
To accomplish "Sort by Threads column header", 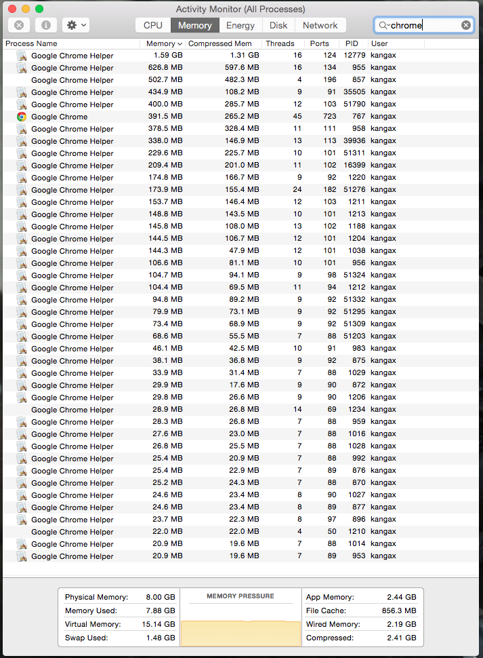I will click(280, 43).
